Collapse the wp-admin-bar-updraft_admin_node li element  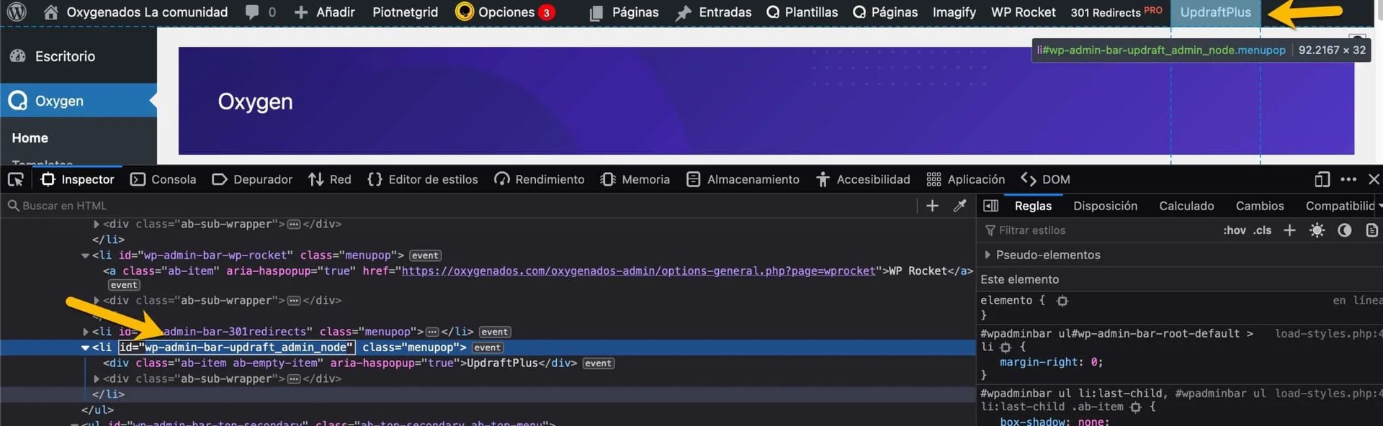tap(86, 348)
